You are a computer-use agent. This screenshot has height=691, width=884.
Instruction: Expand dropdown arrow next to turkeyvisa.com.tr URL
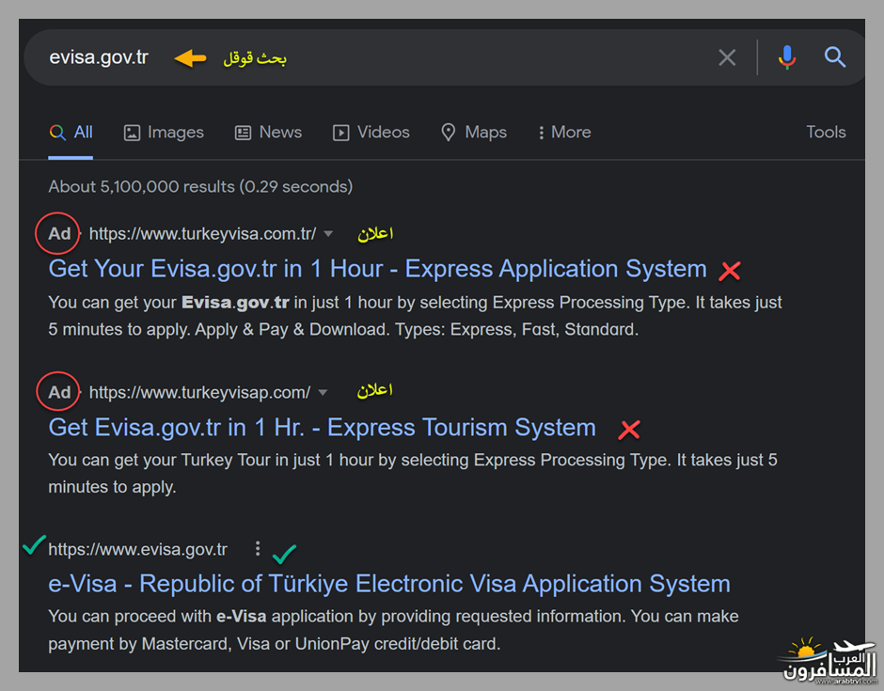328,234
